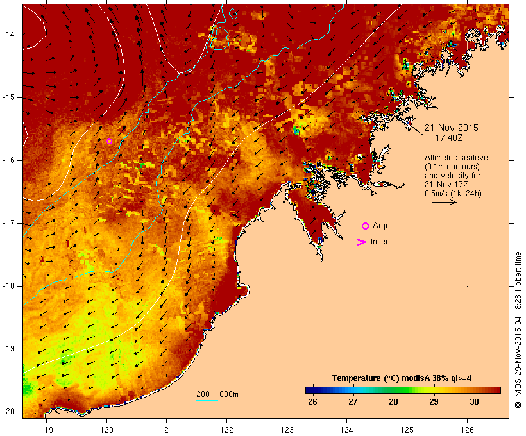Click the longitude label '123'
The image size is (526, 436).
click(287, 430)
